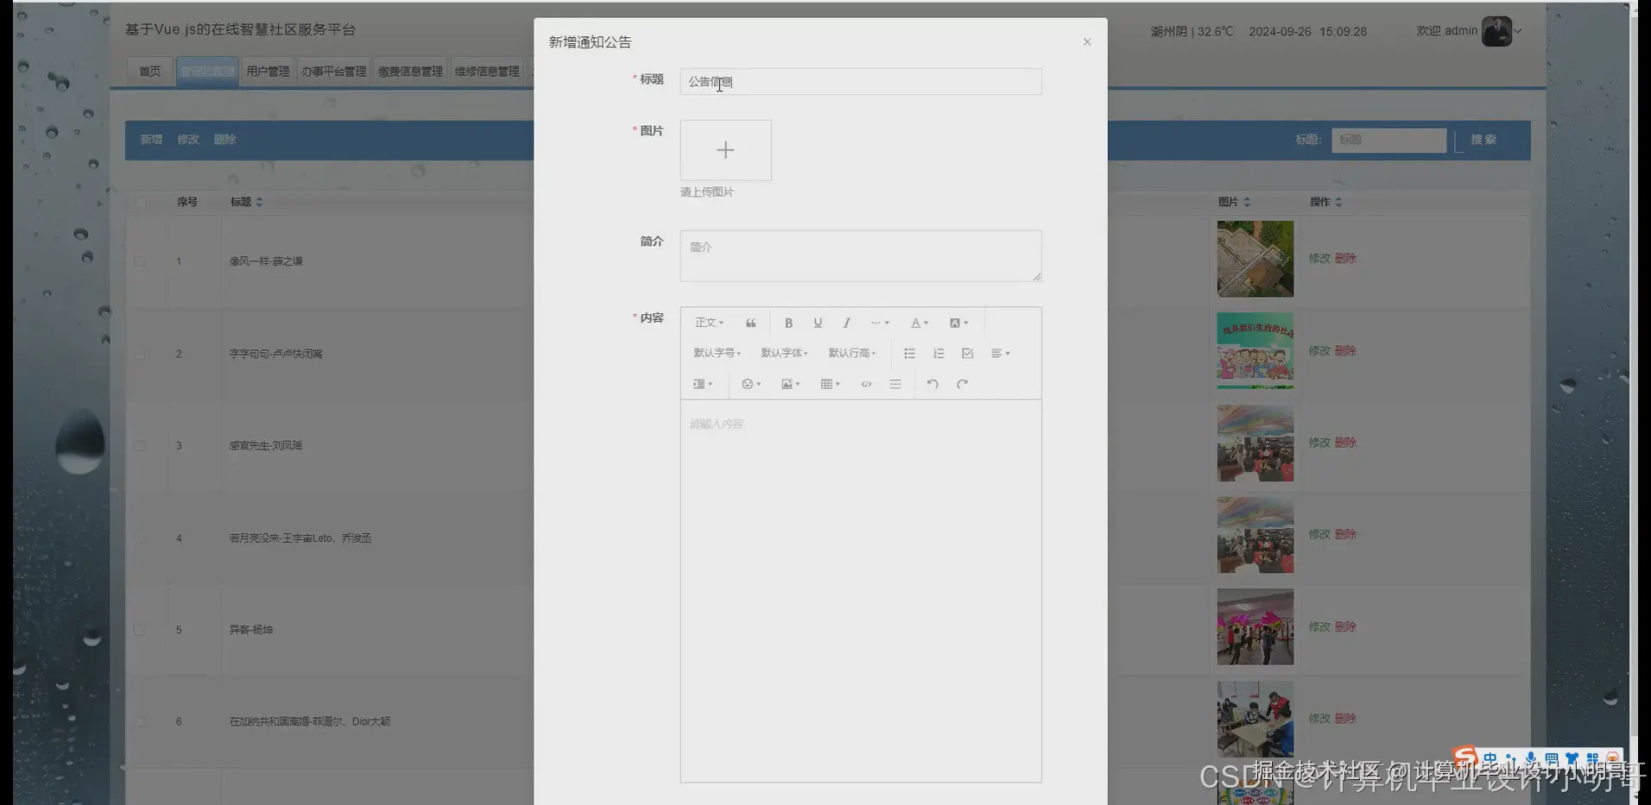Insert an unordered list in the editor
The height and width of the screenshot is (805, 1651).
(909, 353)
